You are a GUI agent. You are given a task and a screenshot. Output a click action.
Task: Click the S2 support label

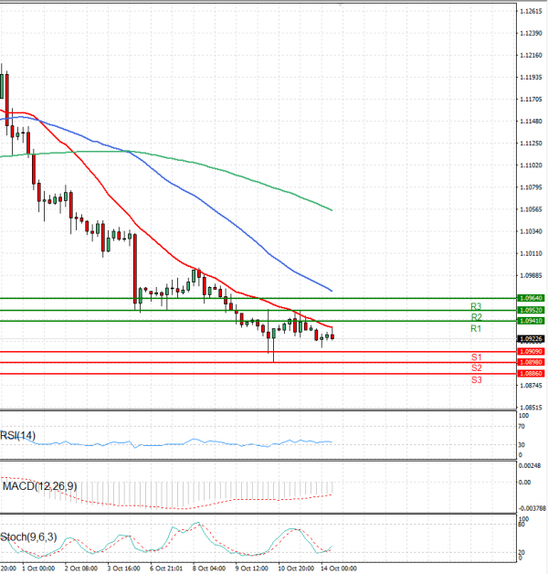(x=476, y=368)
